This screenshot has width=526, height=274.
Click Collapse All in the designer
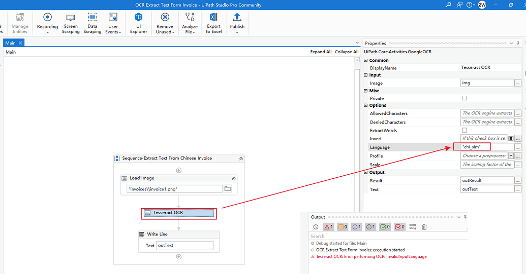(347, 52)
